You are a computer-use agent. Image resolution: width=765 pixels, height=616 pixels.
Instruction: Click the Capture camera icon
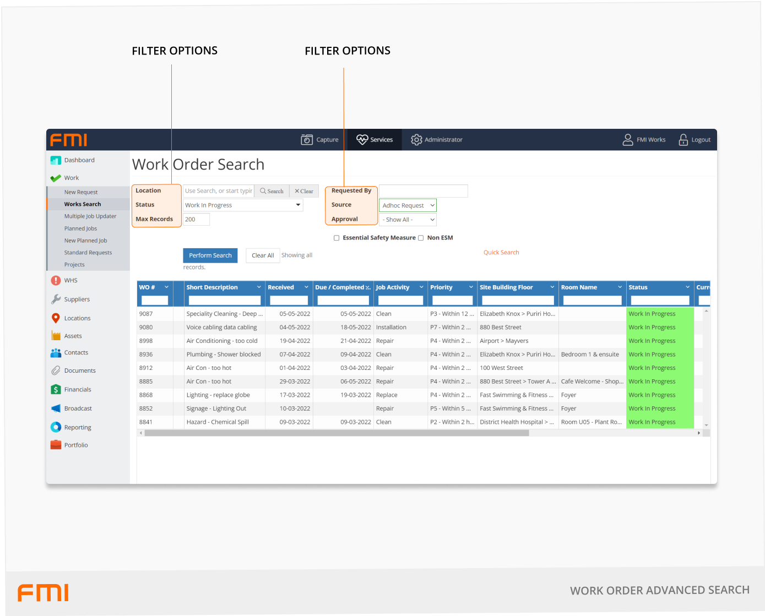tap(307, 140)
